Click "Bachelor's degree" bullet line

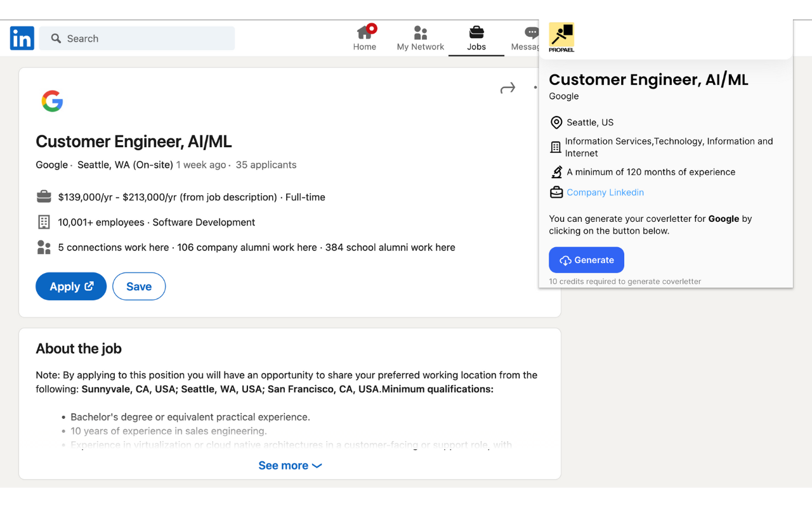[190, 417]
